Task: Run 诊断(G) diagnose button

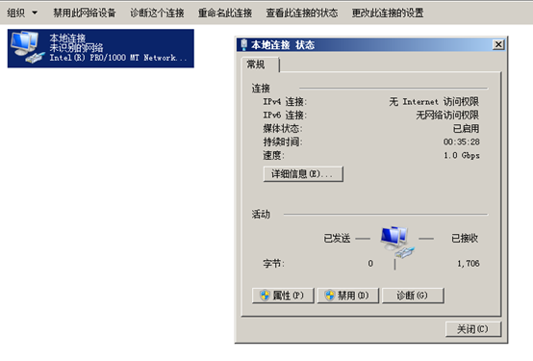Action: (413, 296)
